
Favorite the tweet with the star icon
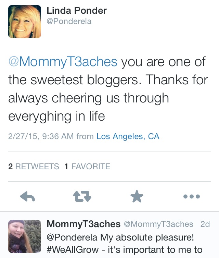[137, 196]
